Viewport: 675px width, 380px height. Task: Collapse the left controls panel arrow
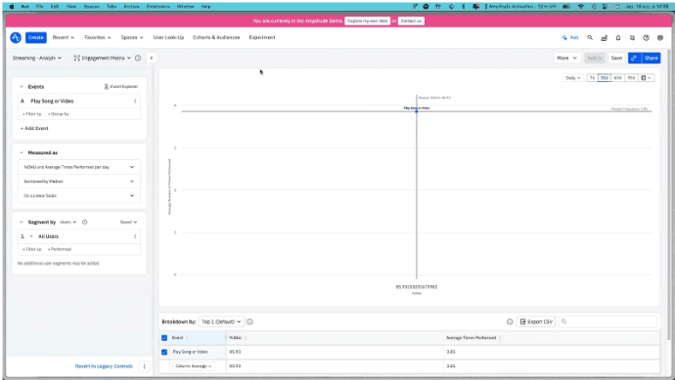[x=151, y=58]
